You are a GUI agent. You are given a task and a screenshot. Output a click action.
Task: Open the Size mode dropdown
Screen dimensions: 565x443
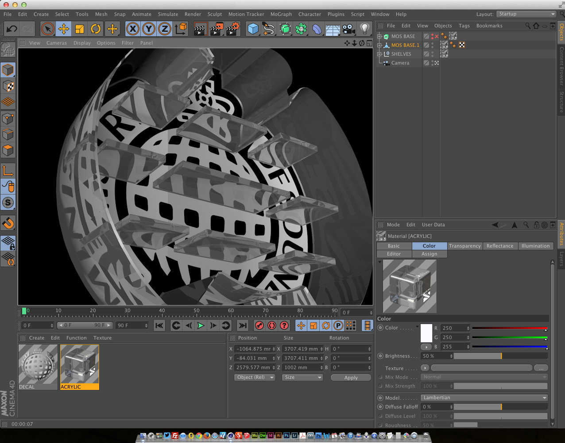click(x=302, y=377)
